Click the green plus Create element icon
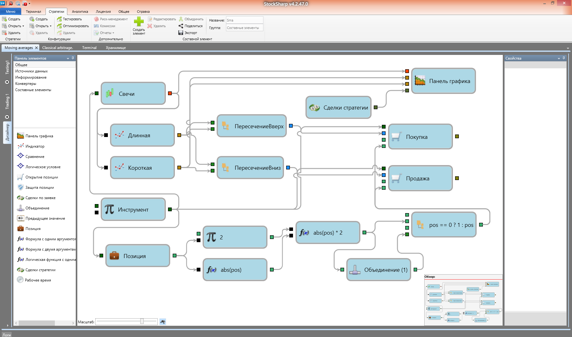Viewport: 572px width, 337px height. 139,22
